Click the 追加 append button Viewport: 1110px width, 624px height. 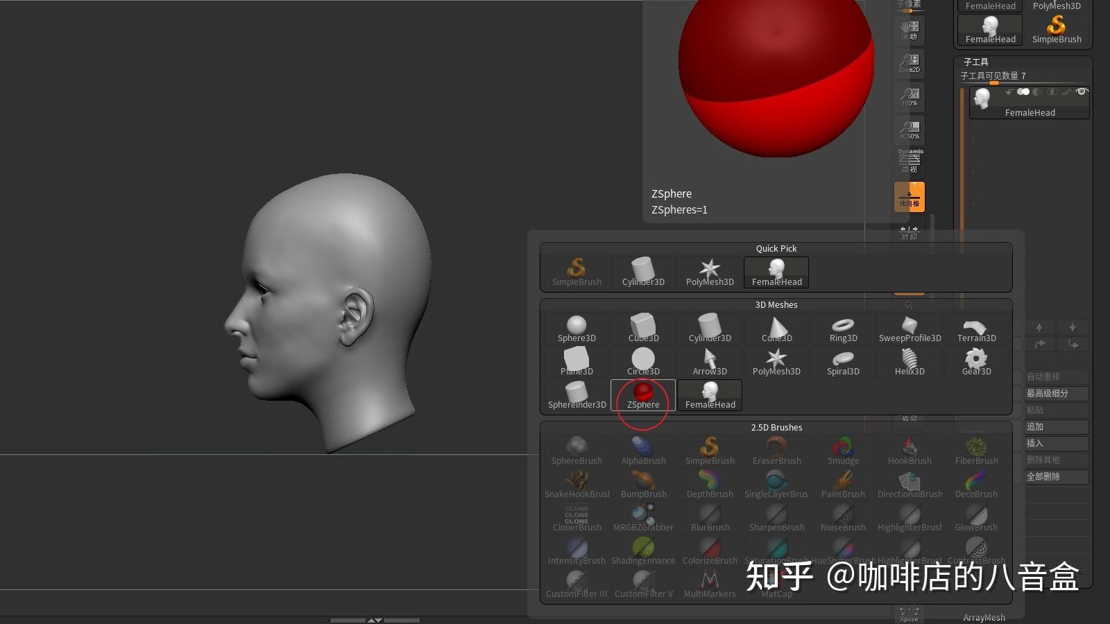(1057, 426)
